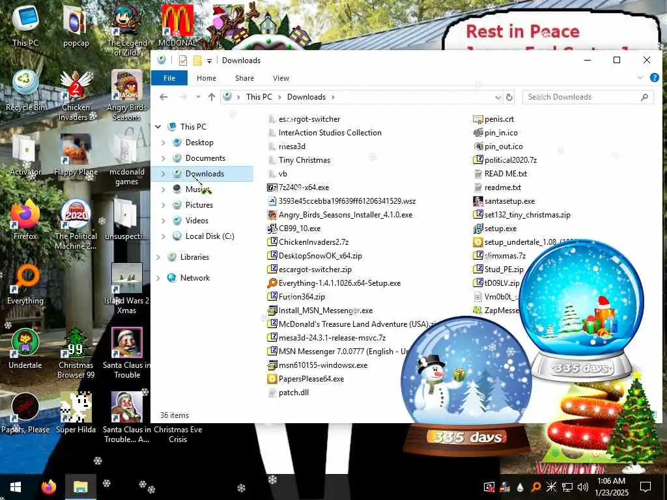Launch The Legend of Zilda shortcut
The height and width of the screenshot is (500, 667).
point(127,31)
